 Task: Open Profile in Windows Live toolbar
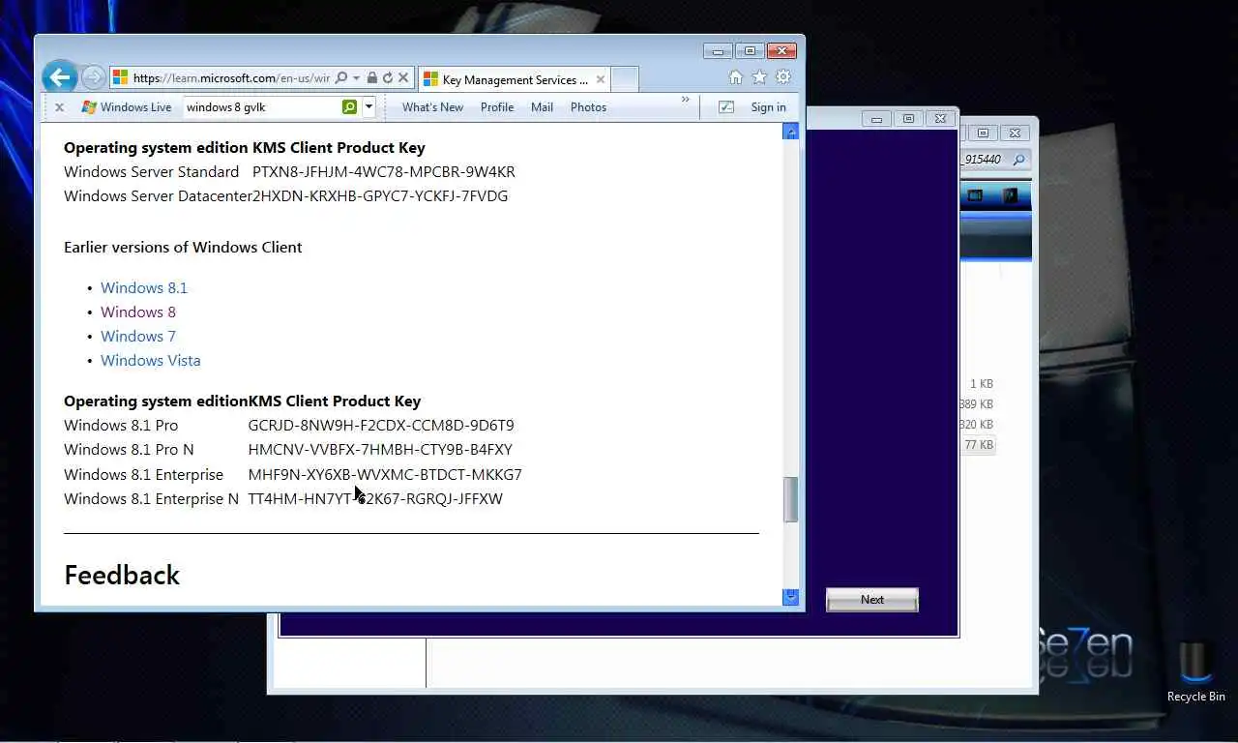click(497, 107)
